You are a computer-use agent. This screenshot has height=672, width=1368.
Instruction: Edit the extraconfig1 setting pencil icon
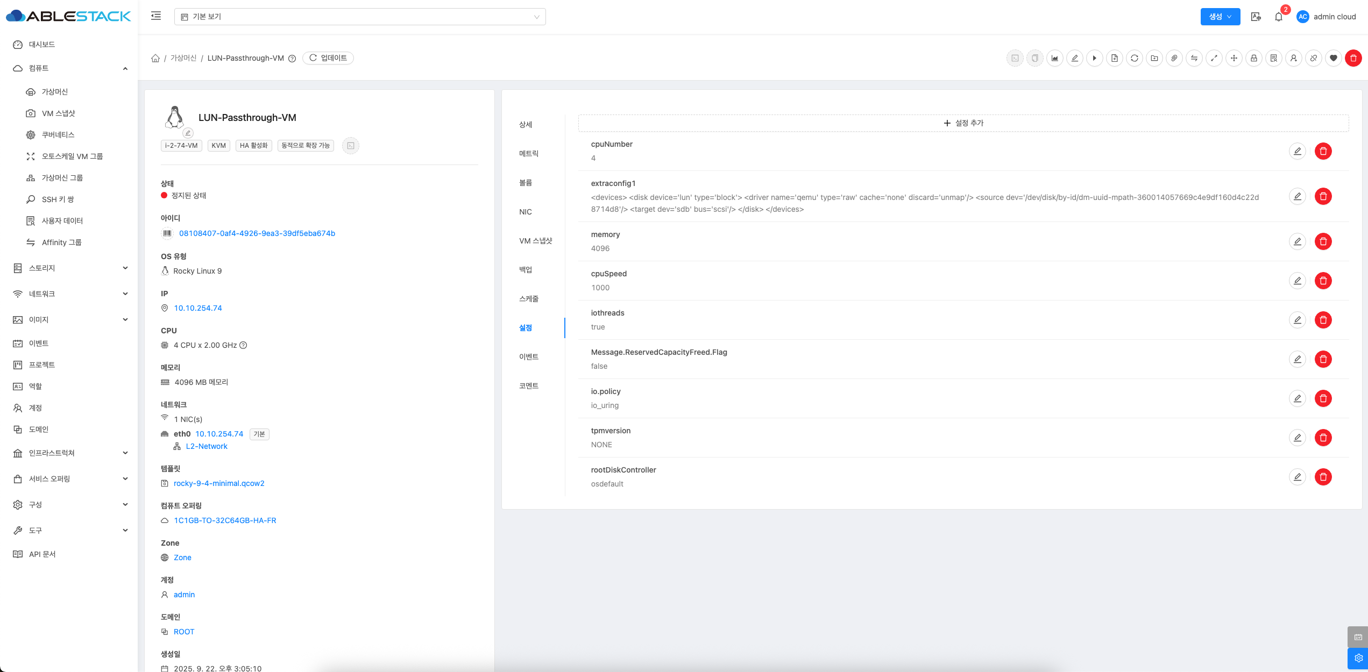(1297, 196)
